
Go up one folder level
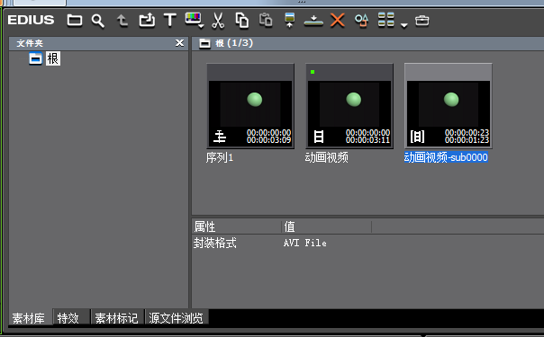122,21
